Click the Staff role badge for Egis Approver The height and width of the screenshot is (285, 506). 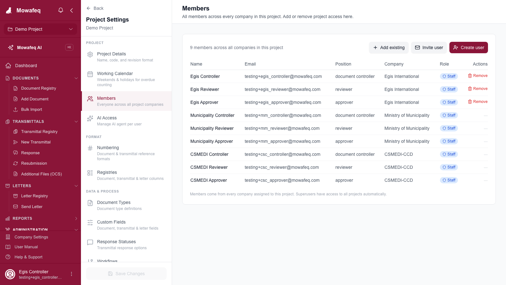pos(449,102)
